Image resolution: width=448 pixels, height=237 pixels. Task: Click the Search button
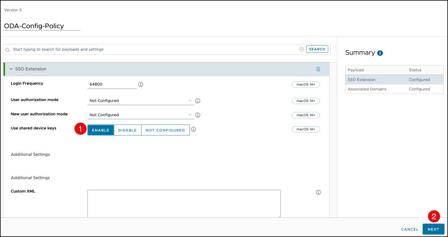pos(317,49)
